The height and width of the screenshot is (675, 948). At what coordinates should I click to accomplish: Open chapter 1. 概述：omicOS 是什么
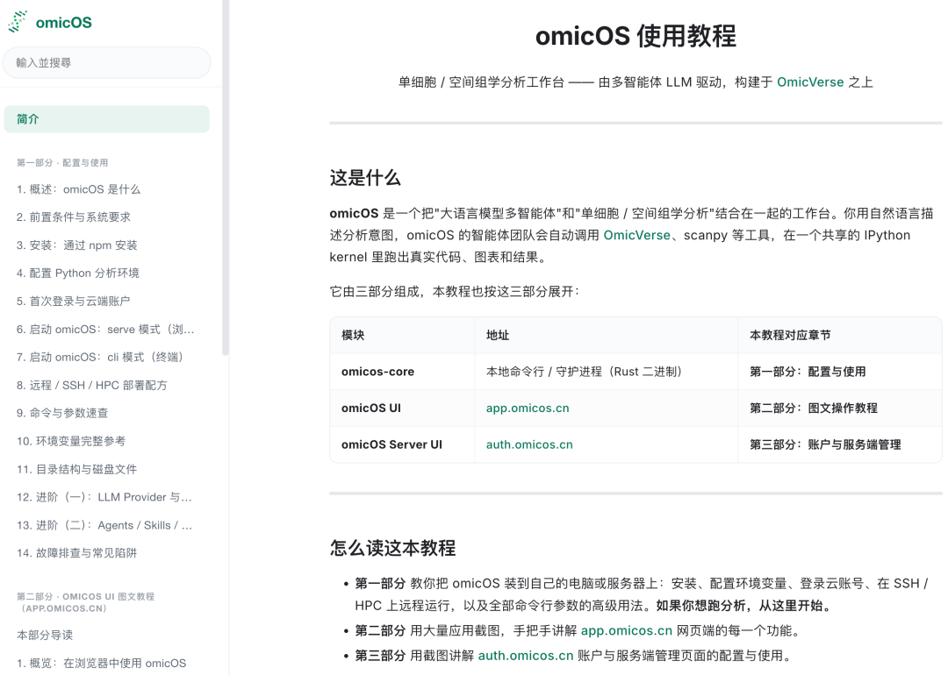tap(79, 189)
